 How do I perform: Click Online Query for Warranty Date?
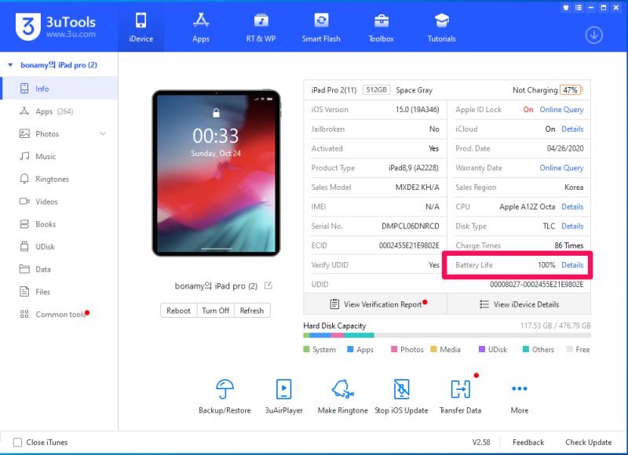pyautogui.click(x=561, y=168)
